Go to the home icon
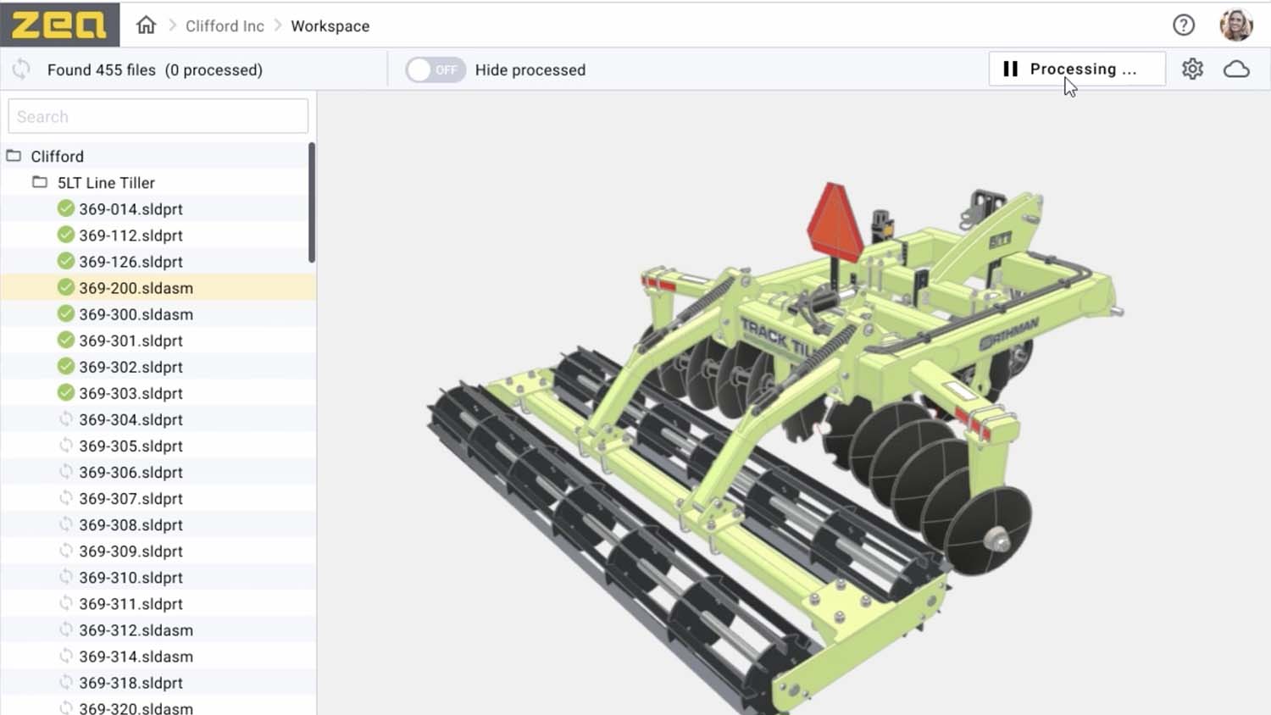This screenshot has height=715, width=1271. pyautogui.click(x=146, y=25)
